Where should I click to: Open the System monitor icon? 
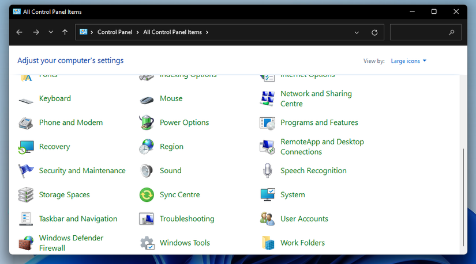pos(268,194)
